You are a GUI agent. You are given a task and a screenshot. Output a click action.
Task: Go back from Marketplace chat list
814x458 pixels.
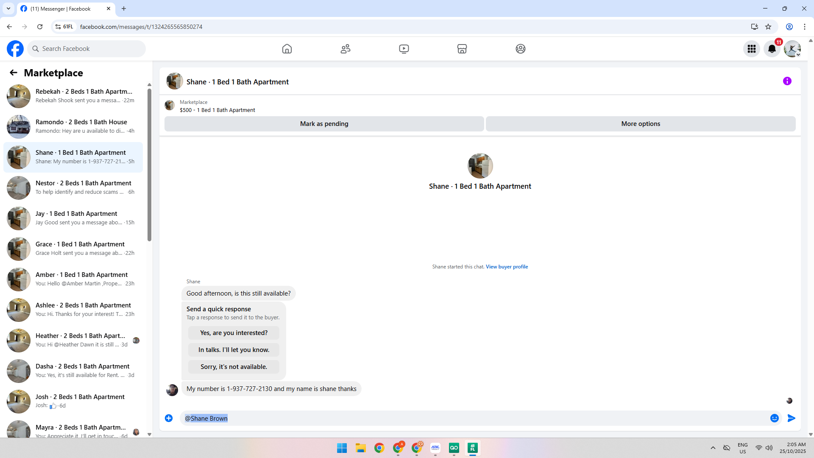pyautogui.click(x=14, y=73)
